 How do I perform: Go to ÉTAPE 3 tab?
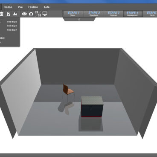[x=113, y=14]
